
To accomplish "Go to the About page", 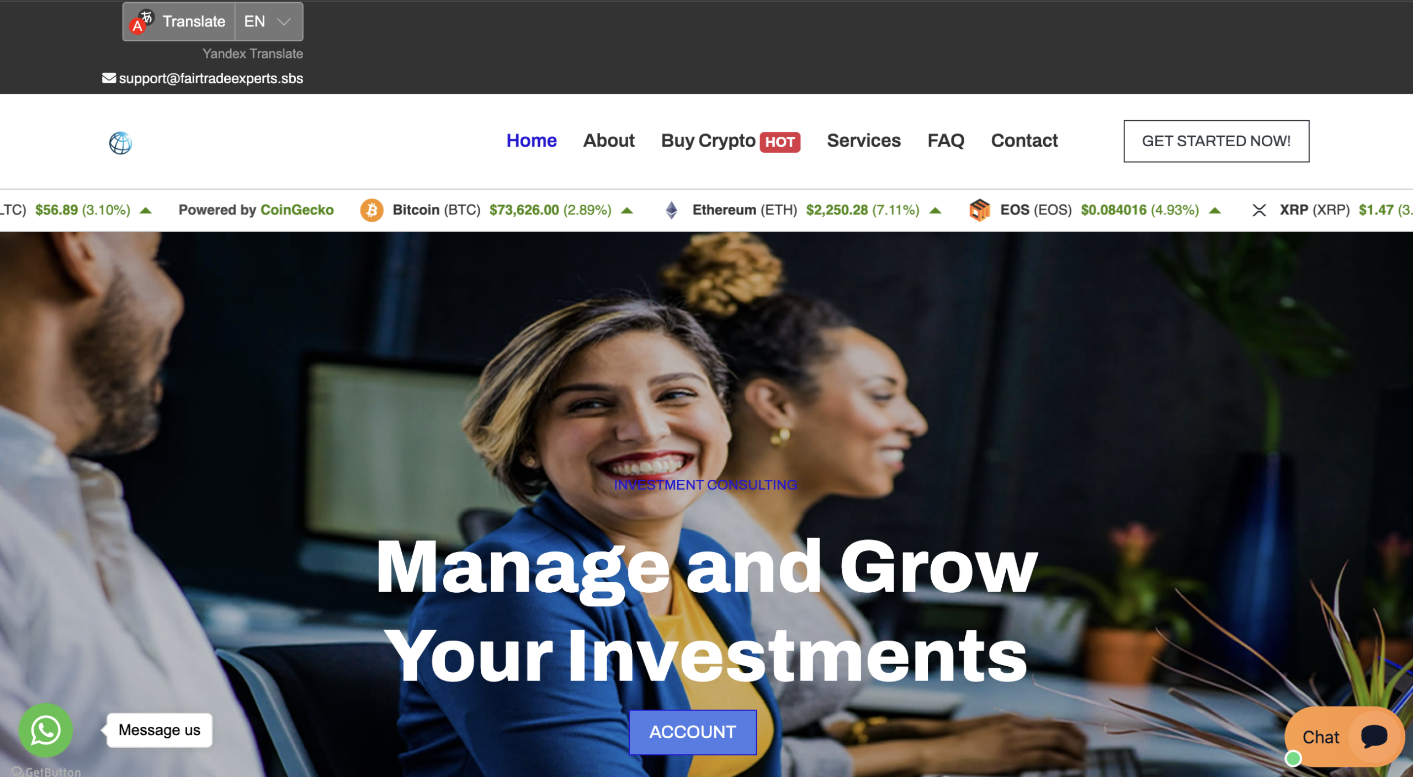I will pyautogui.click(x=609, y=141).
